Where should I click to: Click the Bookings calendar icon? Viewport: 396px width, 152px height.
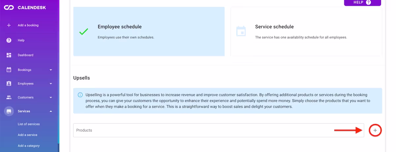pos(9,70)
